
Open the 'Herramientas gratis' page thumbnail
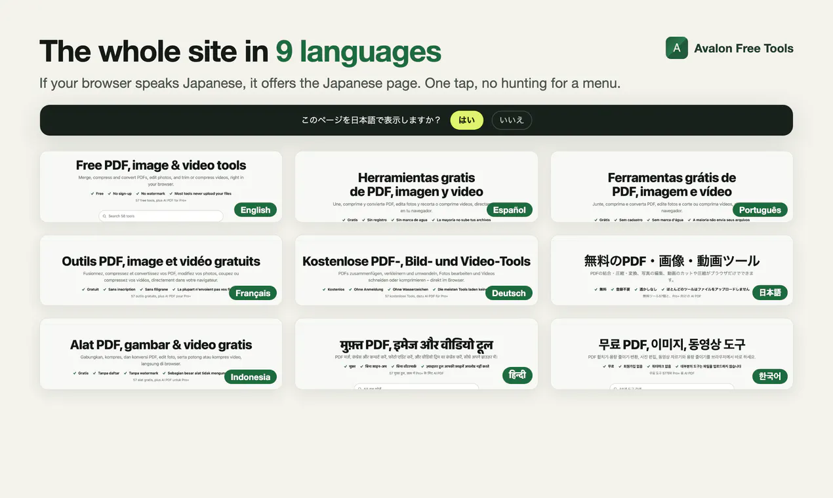416,187
